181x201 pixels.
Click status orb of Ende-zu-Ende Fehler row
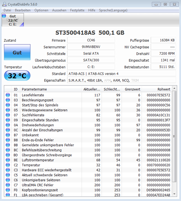click(8, 140)
